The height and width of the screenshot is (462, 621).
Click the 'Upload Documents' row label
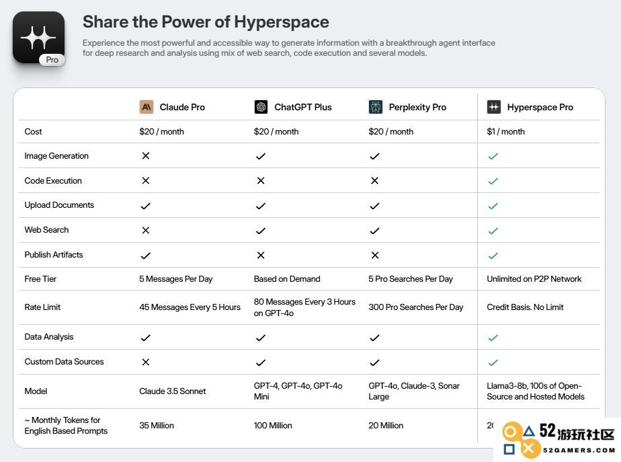[x=59, y=205]
